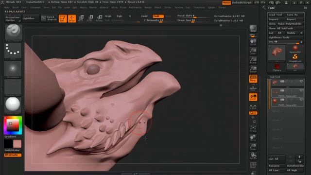Toggle the Rgb channel button

(120, 16)
